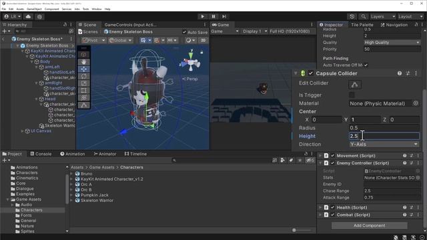Open the Display 1 dropdown in Game view

pos(255,31)
